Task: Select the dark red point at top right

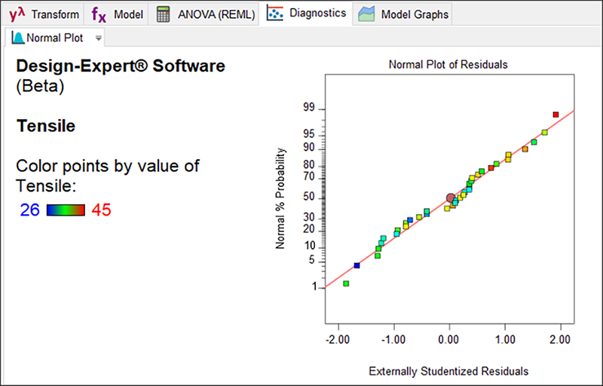Action: 556,115
